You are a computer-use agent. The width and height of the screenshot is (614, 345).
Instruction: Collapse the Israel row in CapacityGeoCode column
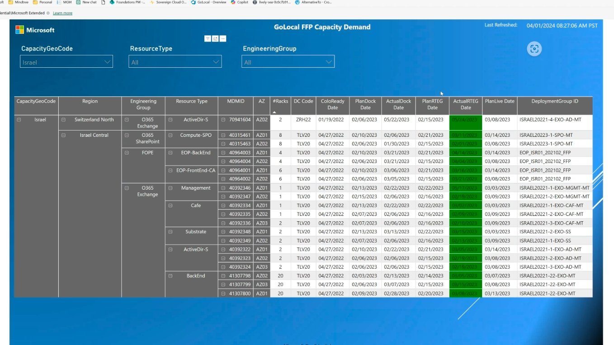click(19, 119)
